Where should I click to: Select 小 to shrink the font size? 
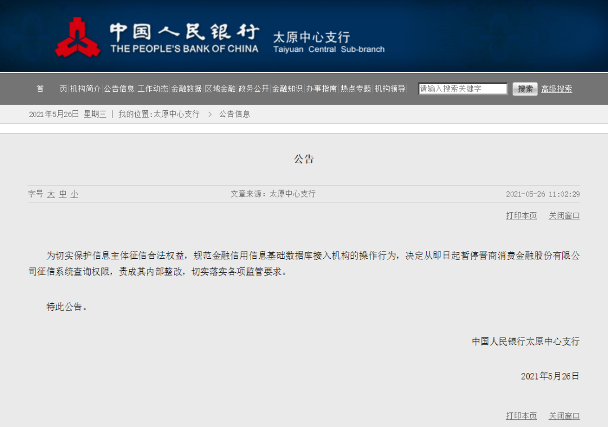pos(74,194)
